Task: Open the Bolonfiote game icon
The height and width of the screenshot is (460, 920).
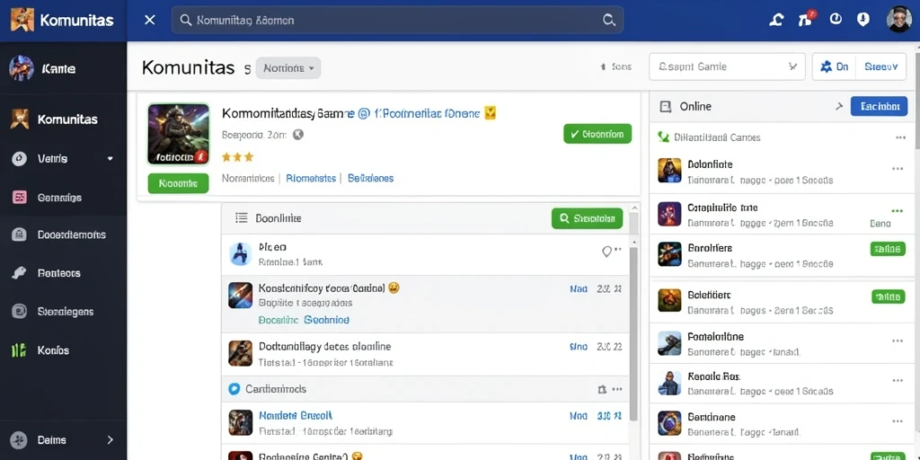Action: click(x=669, y=170)
